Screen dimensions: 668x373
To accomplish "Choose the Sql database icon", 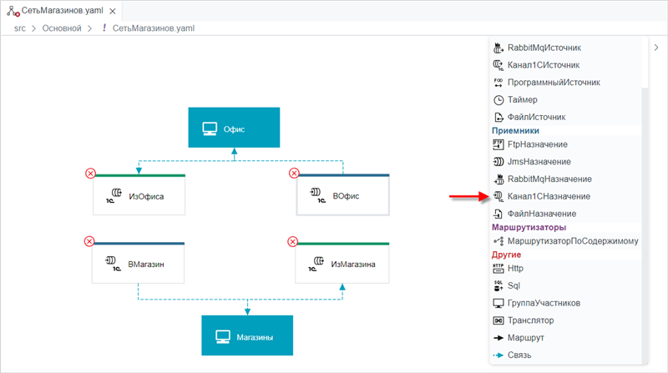I will pyautogui.click(x=498, y=285).
